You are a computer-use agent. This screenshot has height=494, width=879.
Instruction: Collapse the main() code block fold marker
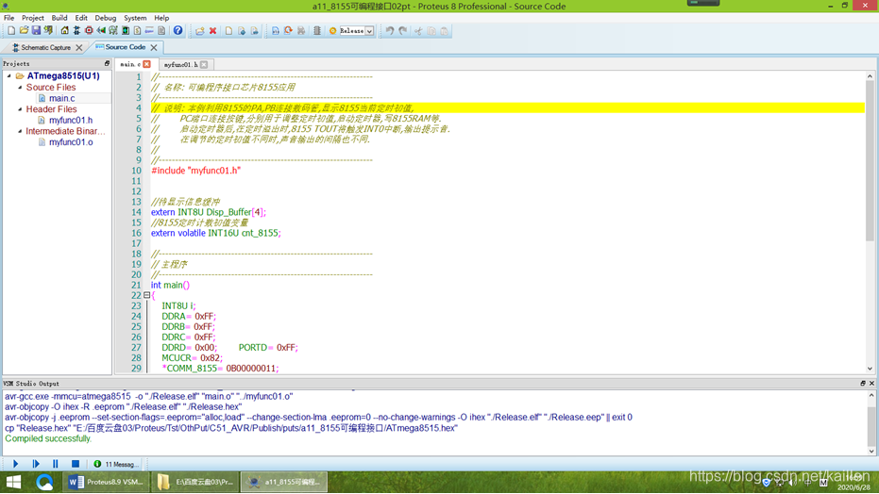coord(146,295)
